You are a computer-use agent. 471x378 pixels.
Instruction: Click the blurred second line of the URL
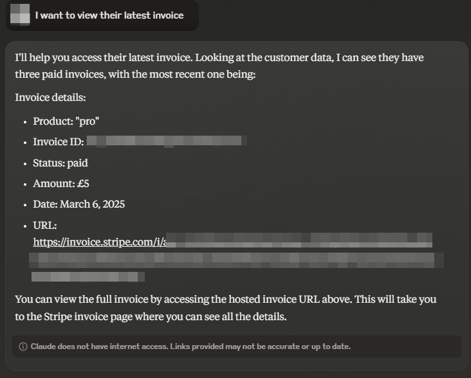point(236,260)
